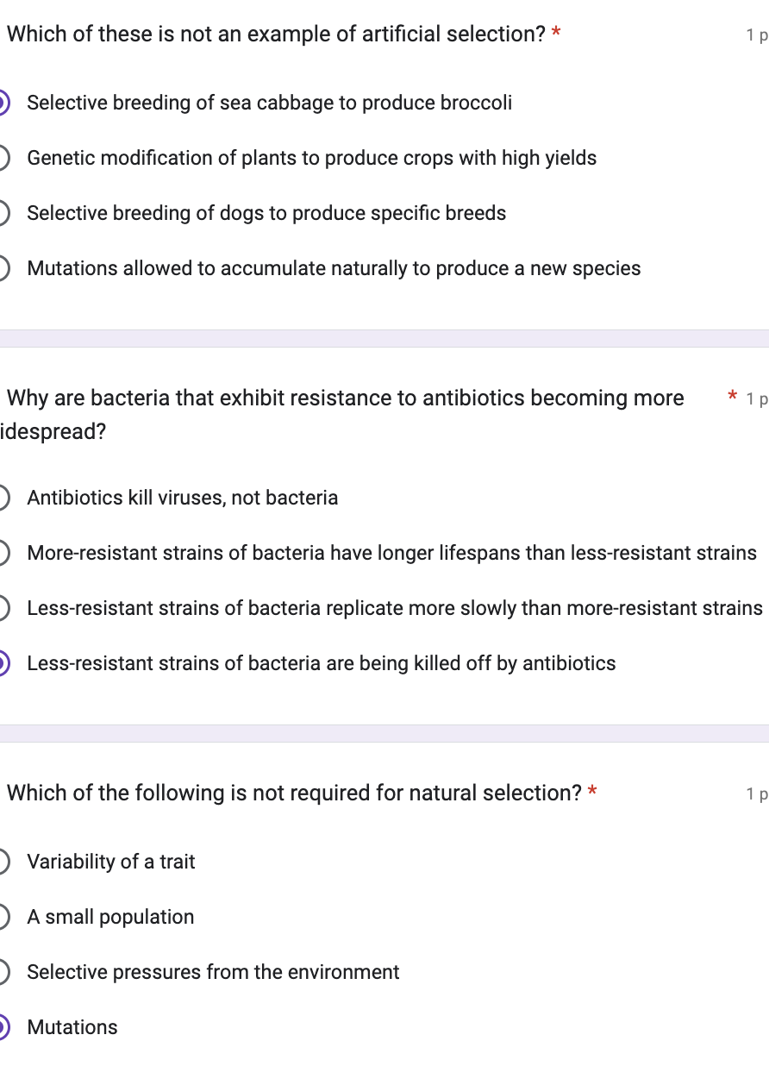Click the artificial selection question title

click(x=276, y=34)
